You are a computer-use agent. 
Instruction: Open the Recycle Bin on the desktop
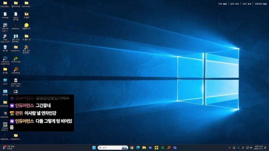coord(5,48)
